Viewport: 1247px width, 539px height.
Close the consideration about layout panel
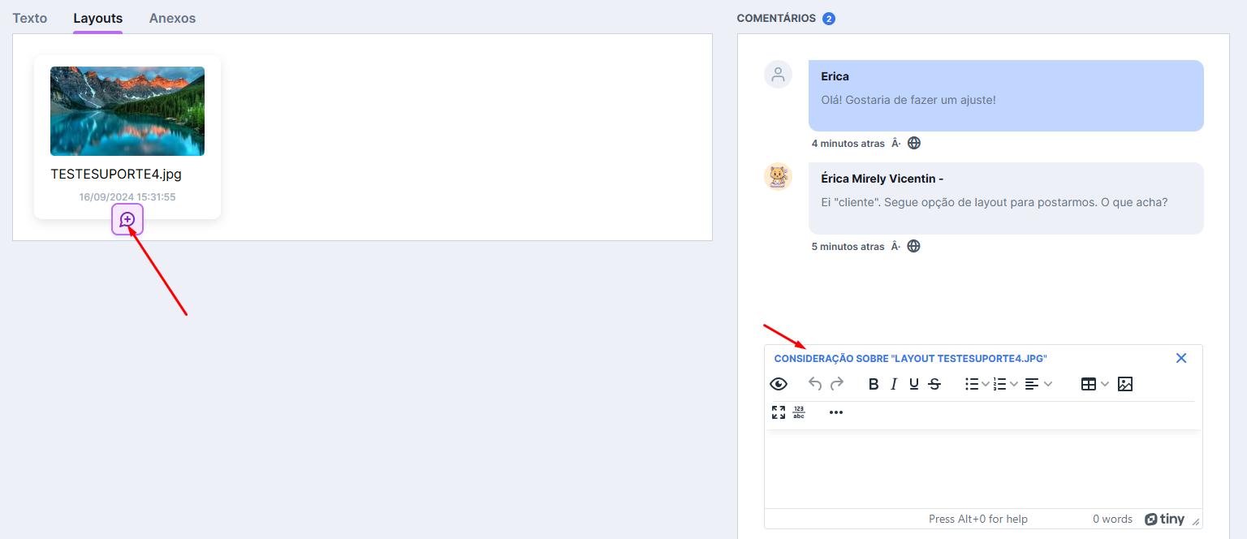click(1181, 358)
